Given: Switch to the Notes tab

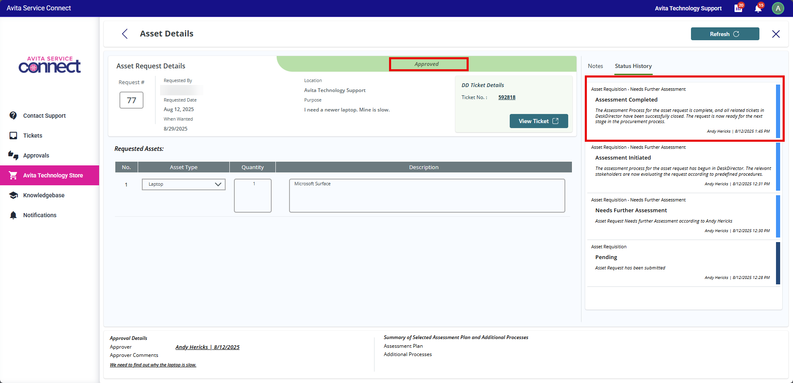Looking at the screenshot, I should pos(595,66).
